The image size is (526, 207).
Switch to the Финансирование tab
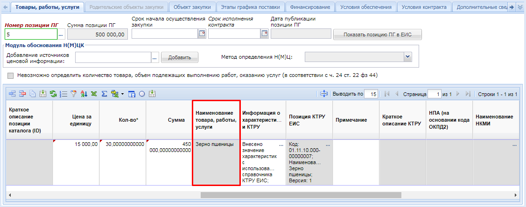pos(309,7)
